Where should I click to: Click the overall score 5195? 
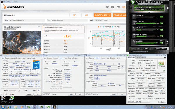click(x=67, y=36)
